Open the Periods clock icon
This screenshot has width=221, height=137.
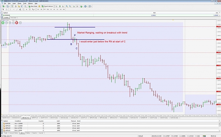85,6
